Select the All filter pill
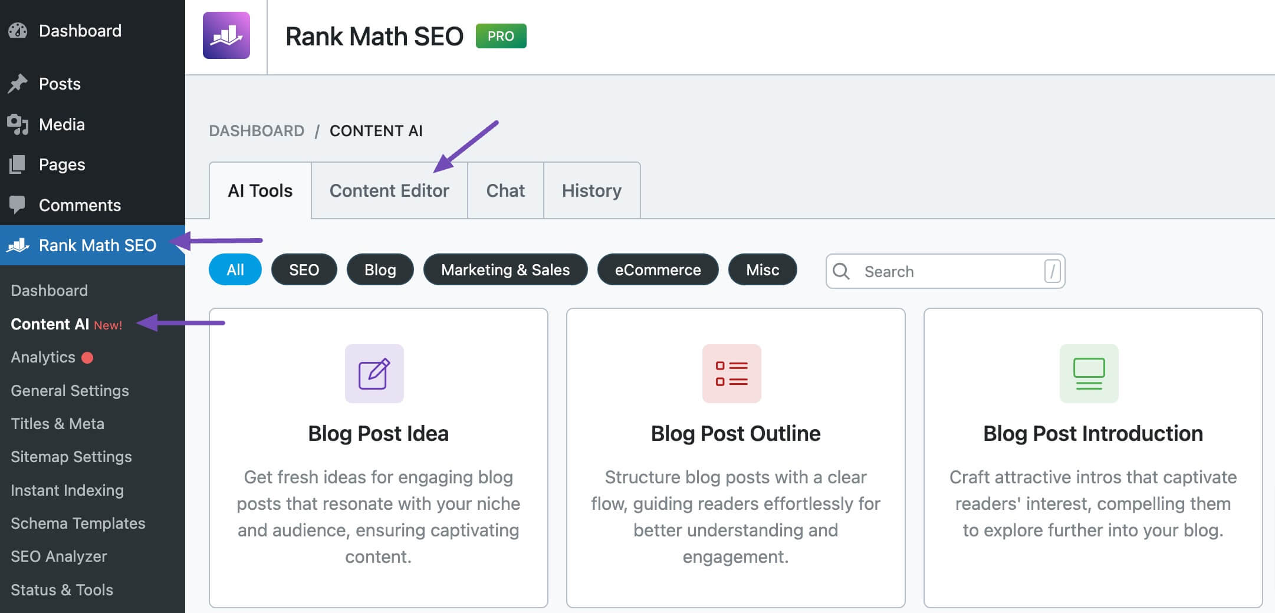The width and height of the screenshot is (1275, 613). click(235, 269)
